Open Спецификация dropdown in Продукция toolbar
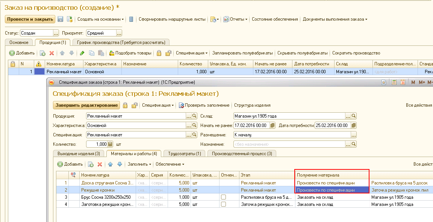433x222 pixels. tap(192, 53)
